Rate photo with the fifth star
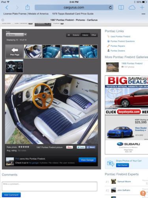This screenshot has height=198, width=148. tap(28, 147)
